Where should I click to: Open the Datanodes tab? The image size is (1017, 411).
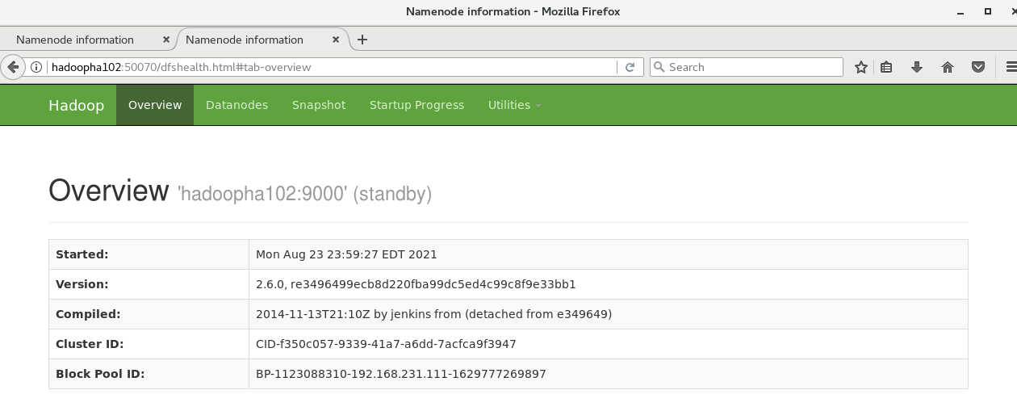pyautogui.click(x=236, y=105)
